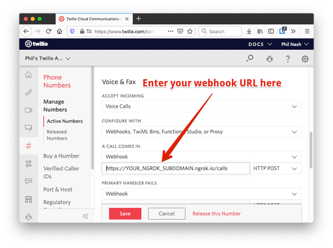Open the library bookshelf icon

click(x=260, y=31)
